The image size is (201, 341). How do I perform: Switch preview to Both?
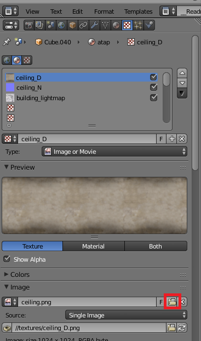(156, 246)
